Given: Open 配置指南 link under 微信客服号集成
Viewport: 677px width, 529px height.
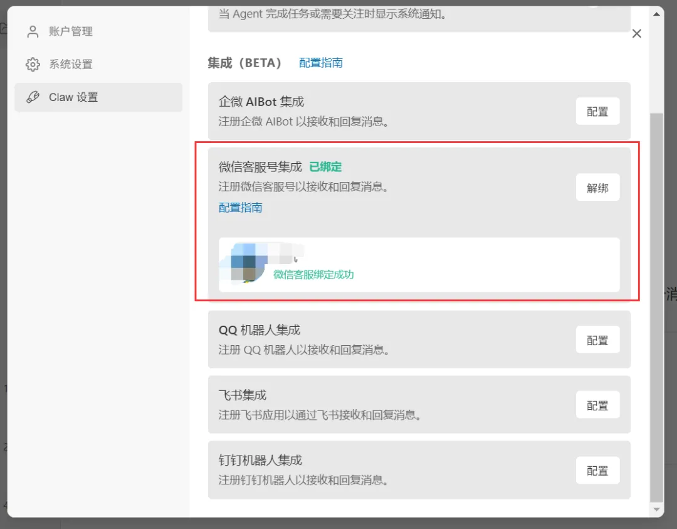Looking at the screenshot, I should click(241, 208).
